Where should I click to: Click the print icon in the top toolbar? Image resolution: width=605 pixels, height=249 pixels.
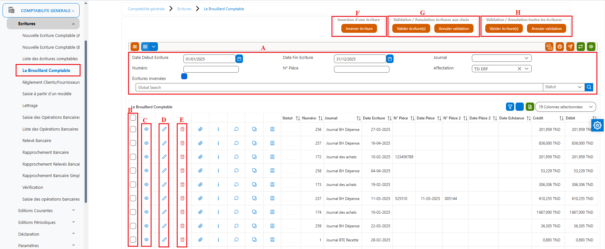(559, 47)
